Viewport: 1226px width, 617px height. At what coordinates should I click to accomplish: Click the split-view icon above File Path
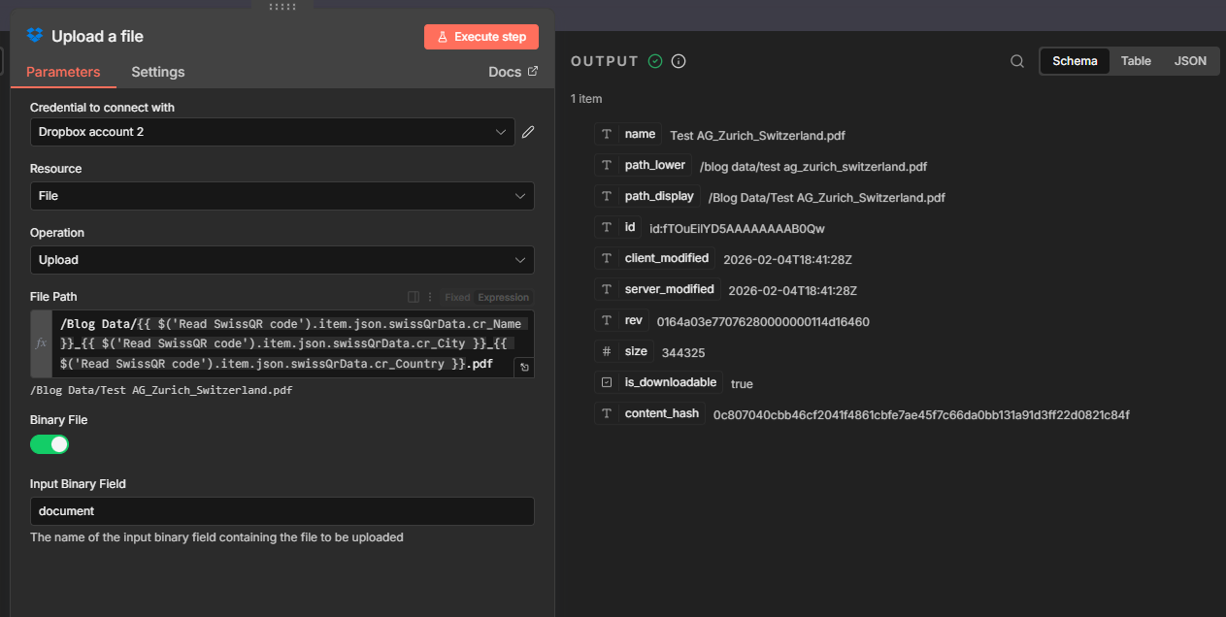pyautogui.click(x=414, y=297)
